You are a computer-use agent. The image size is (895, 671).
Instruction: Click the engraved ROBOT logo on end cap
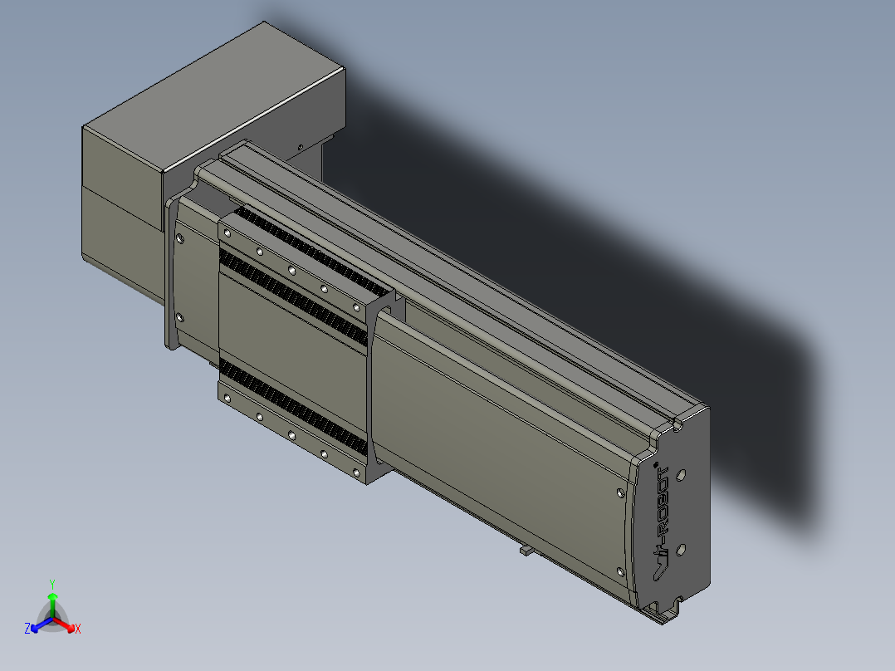pyautogui.click(x=662, y=522)
